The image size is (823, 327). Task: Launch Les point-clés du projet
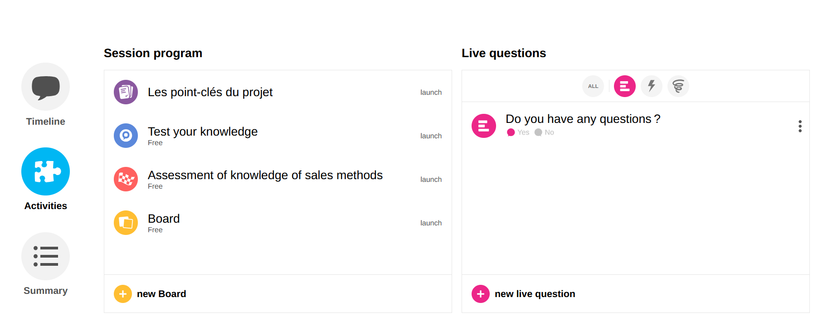430,93
